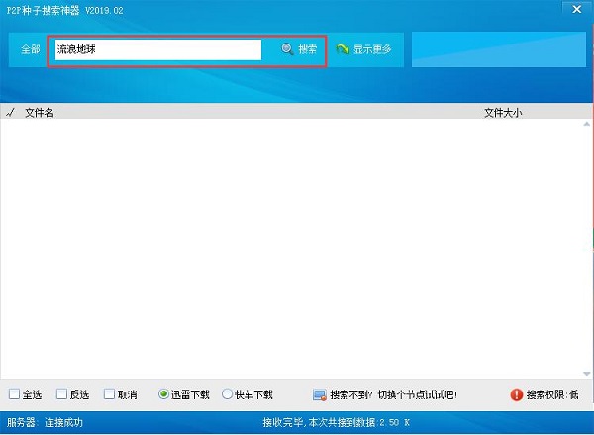
Task: Click the 搜索权限:低 status text
Action: pyautogui.click(x=552, y=394)
